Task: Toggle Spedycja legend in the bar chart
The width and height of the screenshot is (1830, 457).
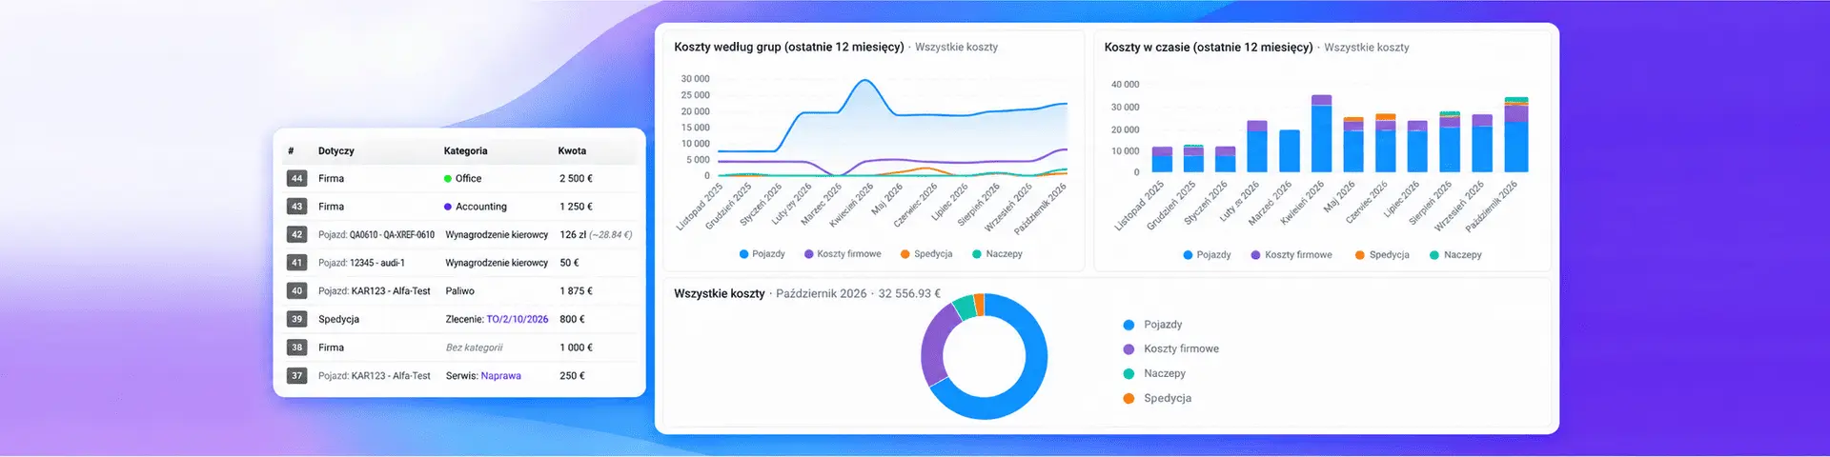Action: [1382, 255]
